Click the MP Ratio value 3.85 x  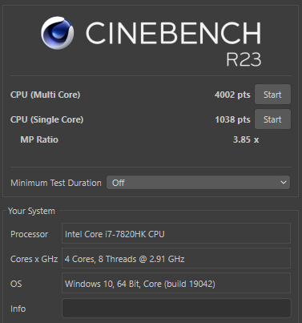246,139
